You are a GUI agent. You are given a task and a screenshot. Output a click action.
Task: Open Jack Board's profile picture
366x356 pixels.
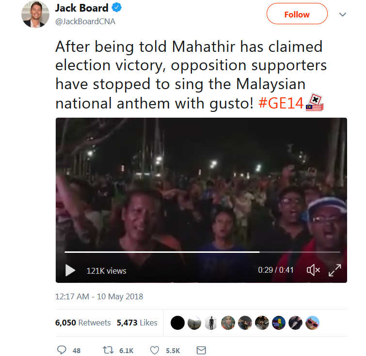(x=35, y=14)
